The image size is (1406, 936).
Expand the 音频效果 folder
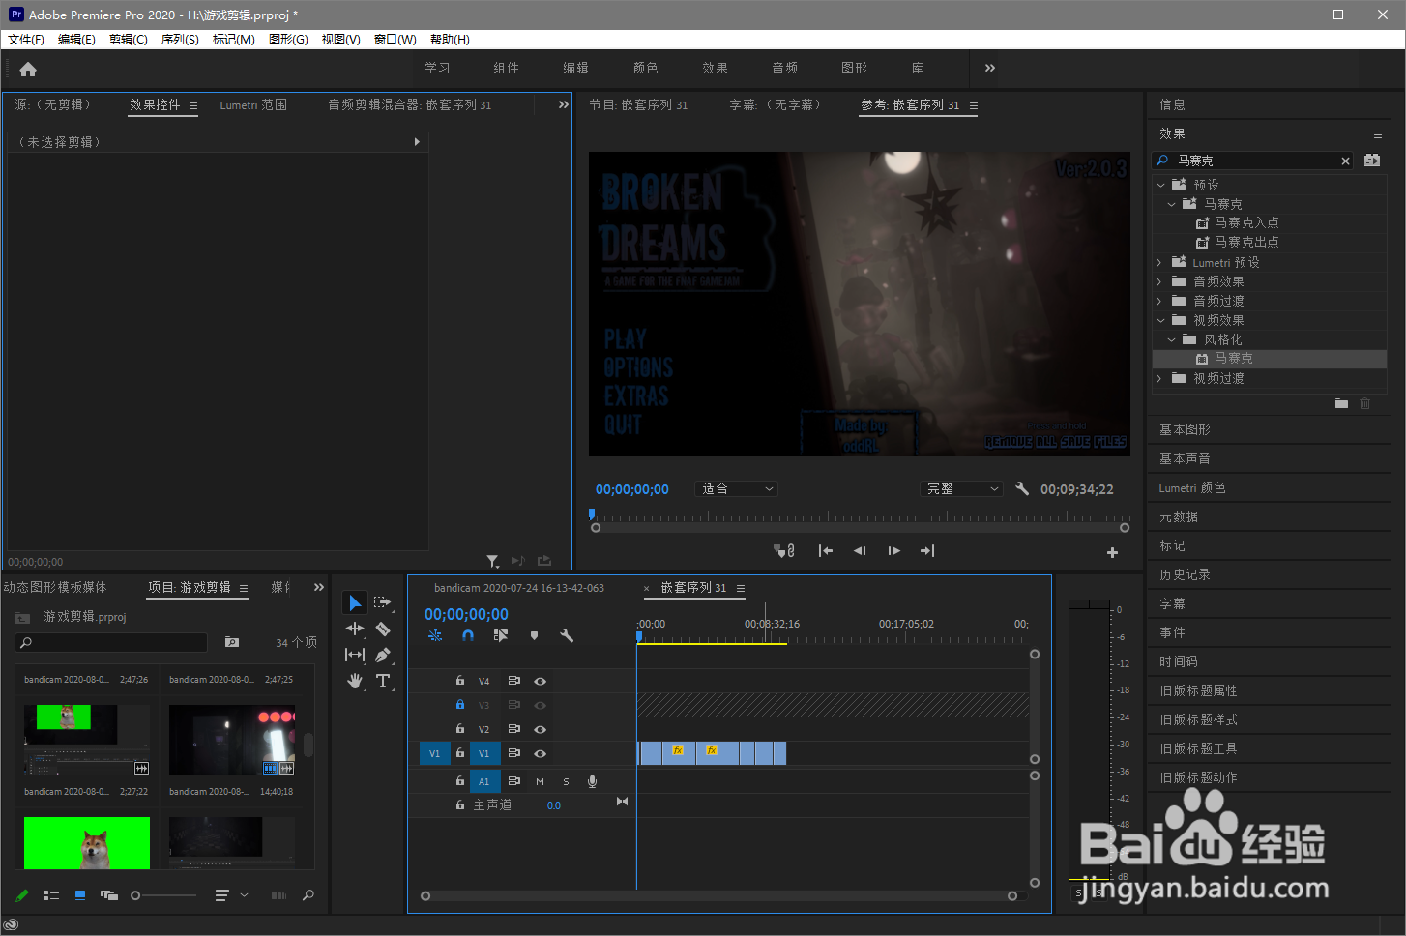(x=1159, y=281)
